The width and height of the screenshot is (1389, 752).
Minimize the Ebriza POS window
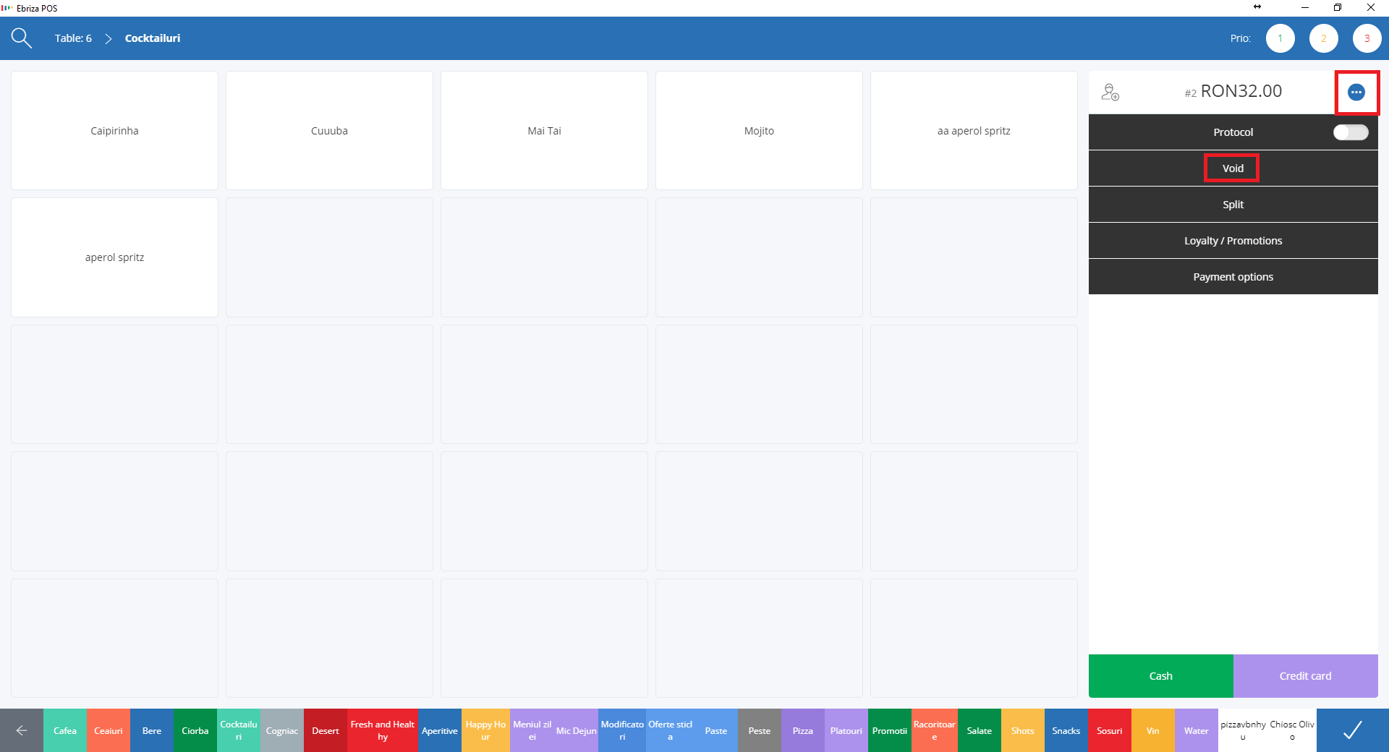click(x=1305, y=7)
